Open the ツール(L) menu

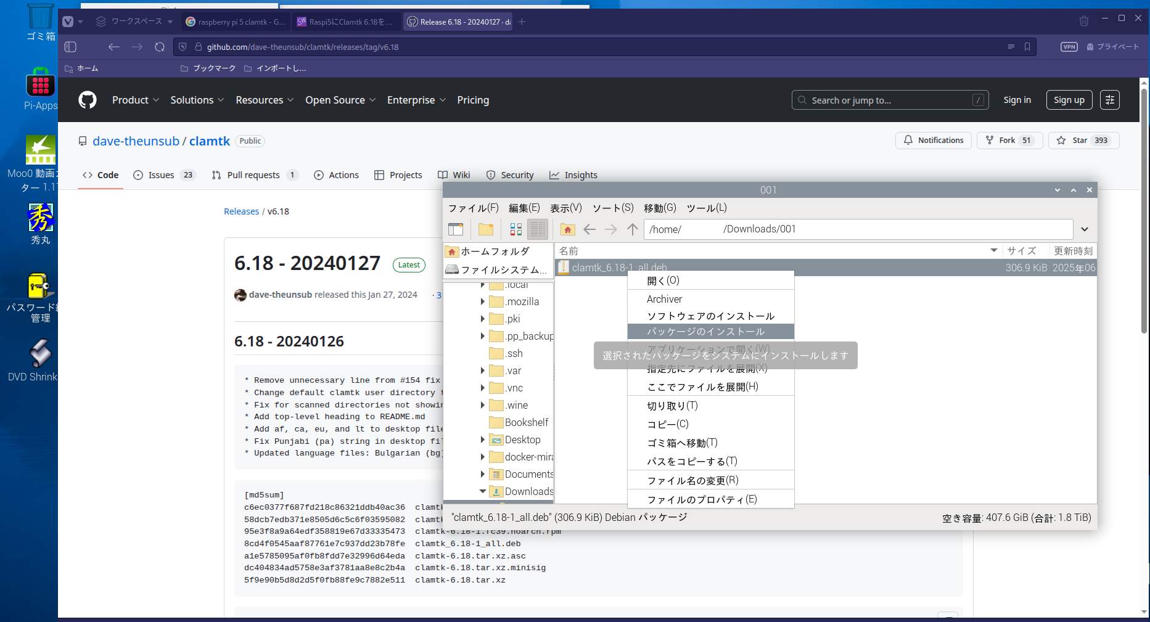pos(707,208)
